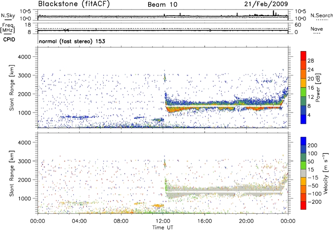333x230 pixels.
Task: Click the "Freq. [MHz]" axis label
Action: tap(7, 28)
